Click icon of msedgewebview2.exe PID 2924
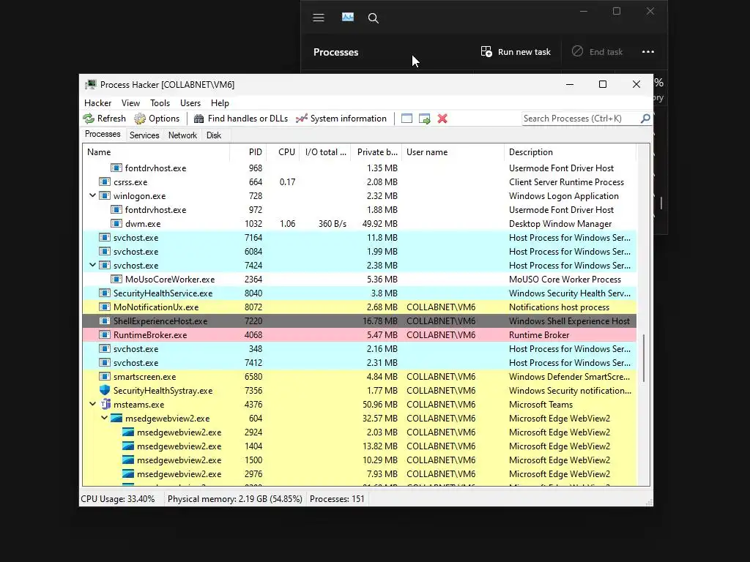750x562 pixels. (x=127, y=432)
